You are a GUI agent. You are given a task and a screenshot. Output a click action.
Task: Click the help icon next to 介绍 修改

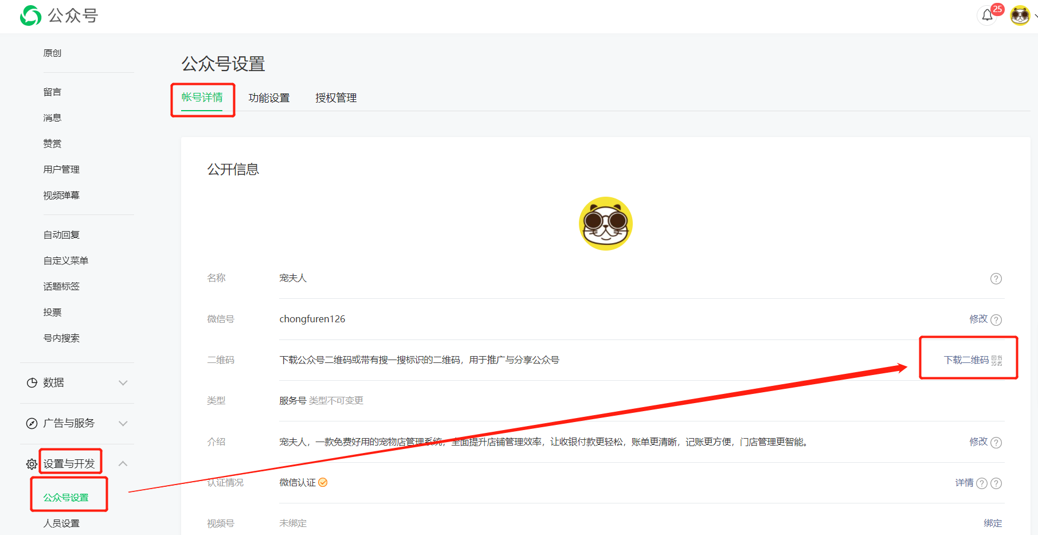(x=996, y=443)
